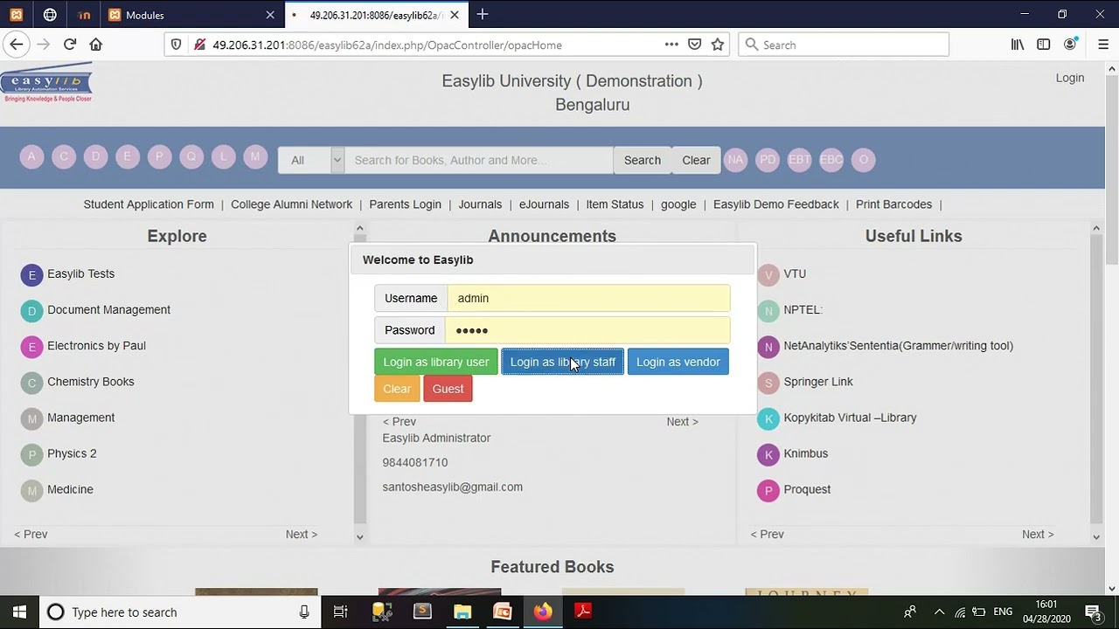Open page actions three-dot menu
Screen dimensions: 1119x629
[671, 45]
